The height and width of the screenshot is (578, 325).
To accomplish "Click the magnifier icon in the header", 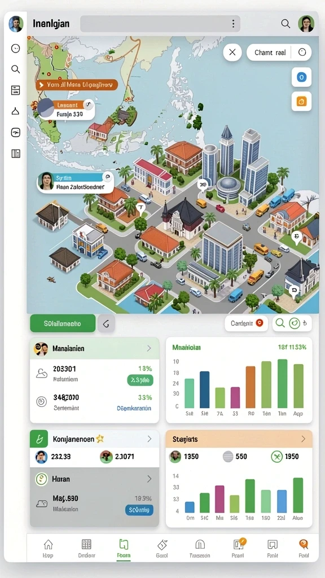I will pyautogui.click(x=285, y=24).
